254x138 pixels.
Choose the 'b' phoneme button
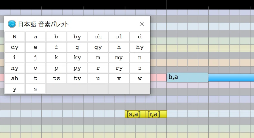click(56, 37)
